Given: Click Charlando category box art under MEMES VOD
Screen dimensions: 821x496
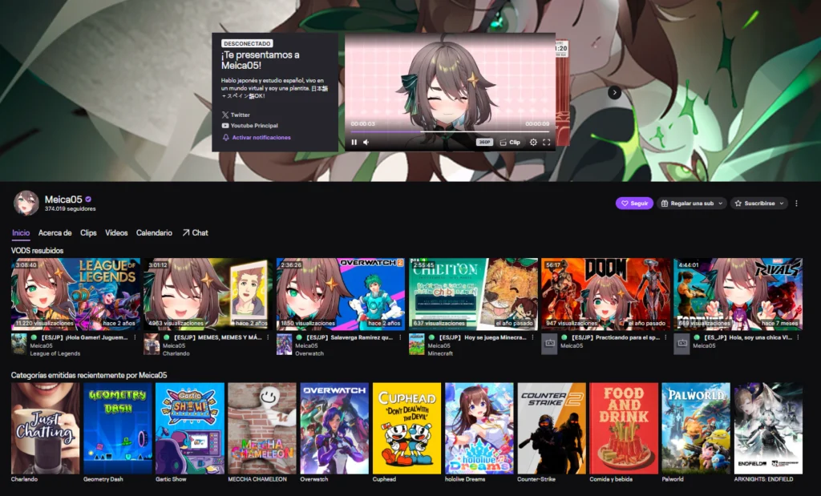Looking at the screenshot, I should (152, 345).
